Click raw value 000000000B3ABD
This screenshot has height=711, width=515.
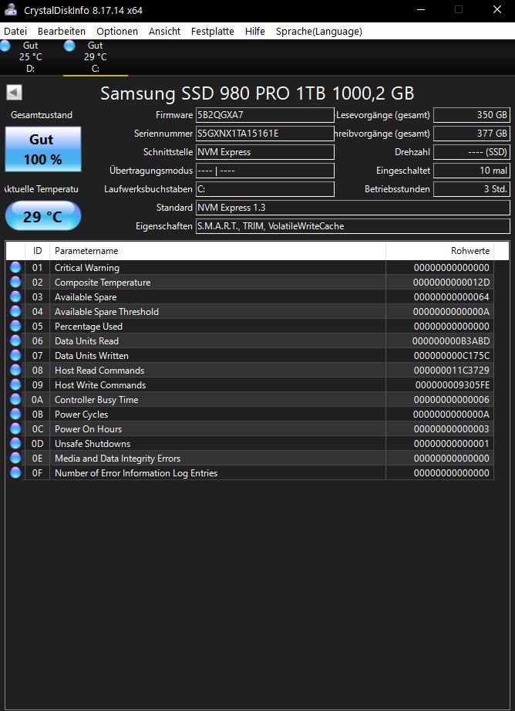pos(451,341)
